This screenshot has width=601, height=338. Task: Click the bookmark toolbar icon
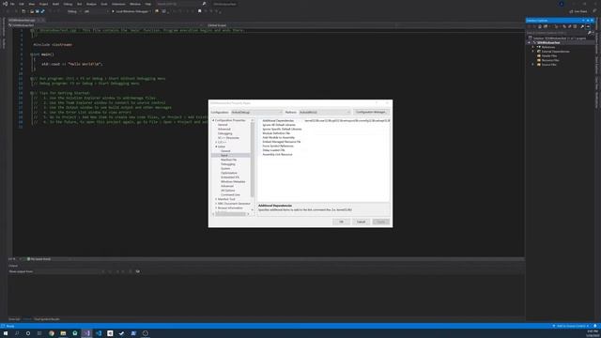pyautogui.click(x=199, y=11)
